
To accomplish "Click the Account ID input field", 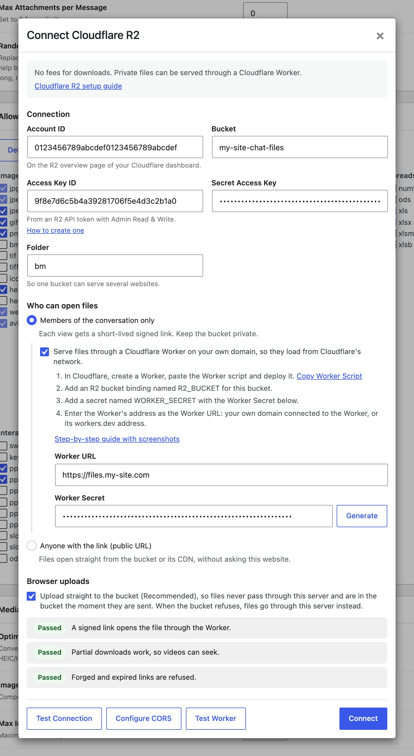I will (x=115, y=147).
